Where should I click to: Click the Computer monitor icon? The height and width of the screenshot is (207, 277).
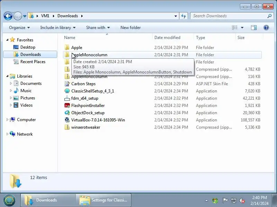[x=12, y=119]
